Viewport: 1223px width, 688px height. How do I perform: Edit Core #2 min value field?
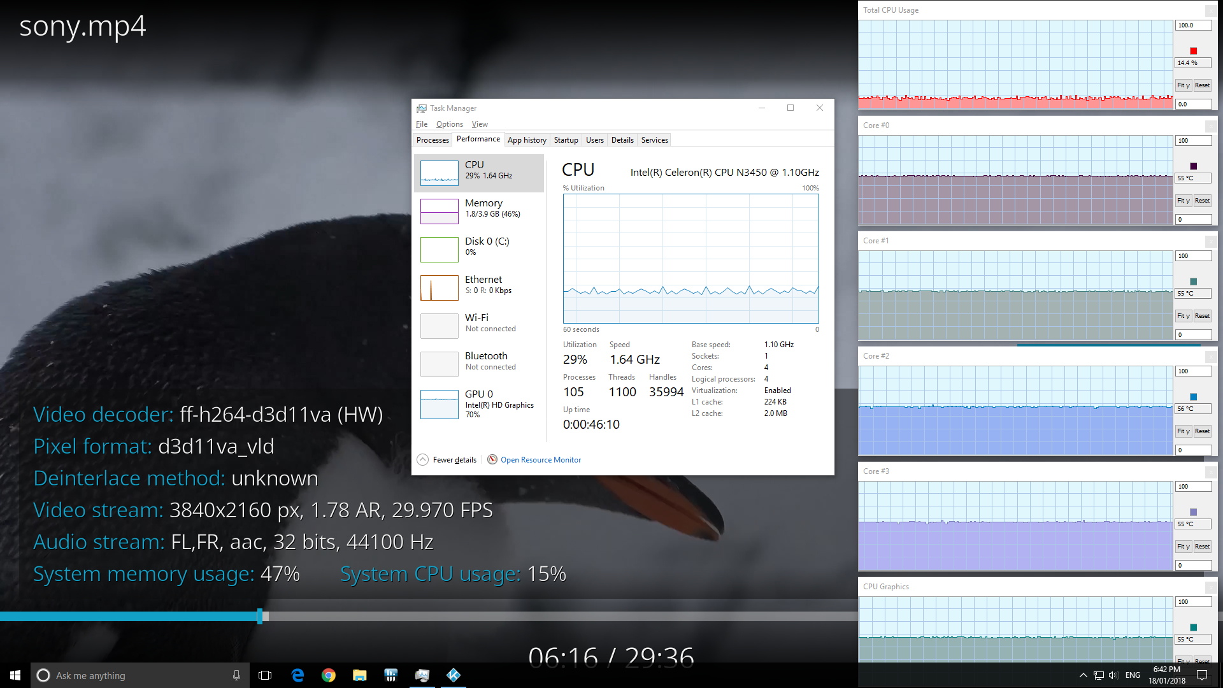tap(1193, 450)
